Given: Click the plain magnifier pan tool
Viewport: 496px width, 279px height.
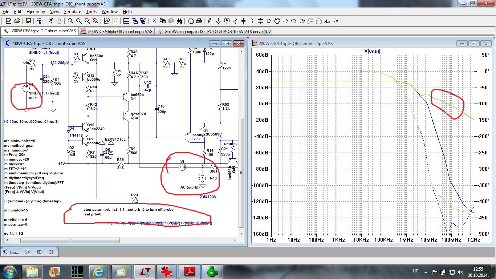Looking at the screenshot, I should [x=79, y=21].
